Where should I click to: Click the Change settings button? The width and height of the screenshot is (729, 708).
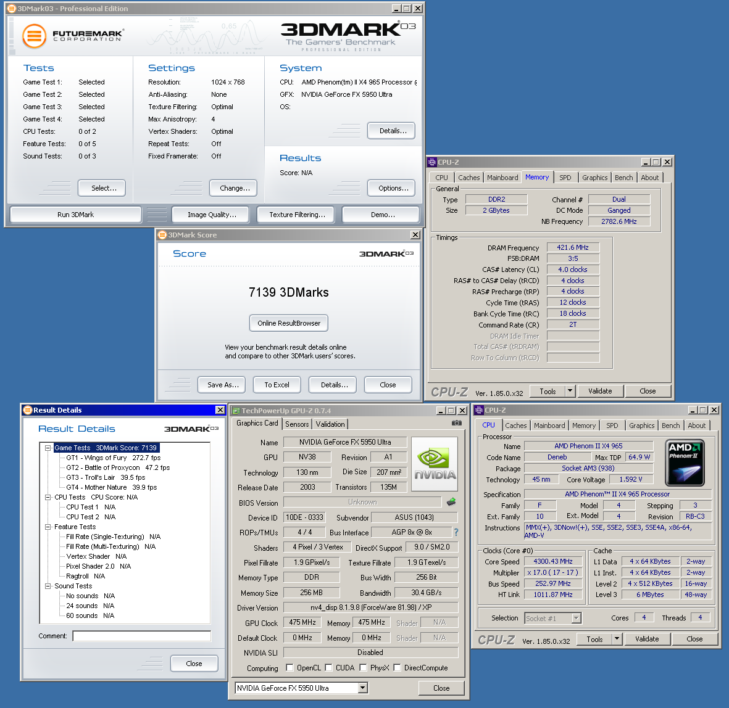pyautogui.click(x=233, y=188)
